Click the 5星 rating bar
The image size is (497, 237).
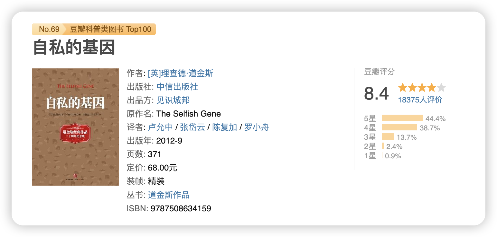pyautogui.click(x=402, y=118)
